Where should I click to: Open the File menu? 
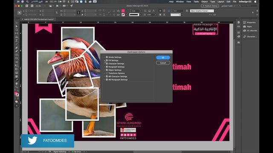tap(235, 2)
